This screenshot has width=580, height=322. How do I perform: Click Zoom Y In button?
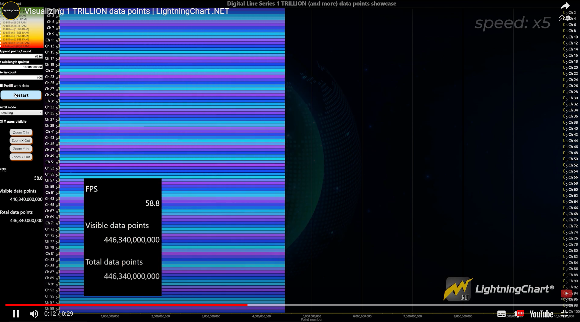click(21, 149)
